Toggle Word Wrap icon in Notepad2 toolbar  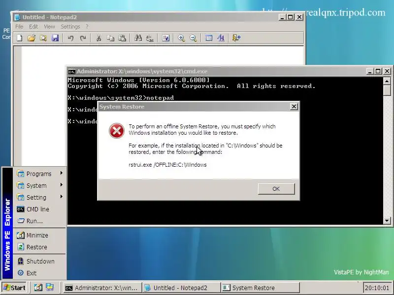165,38
